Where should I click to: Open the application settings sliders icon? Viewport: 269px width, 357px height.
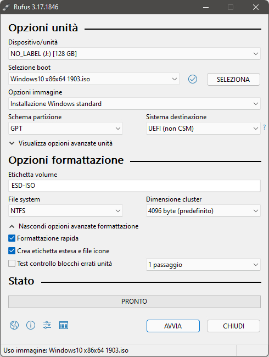pos(47,325)
